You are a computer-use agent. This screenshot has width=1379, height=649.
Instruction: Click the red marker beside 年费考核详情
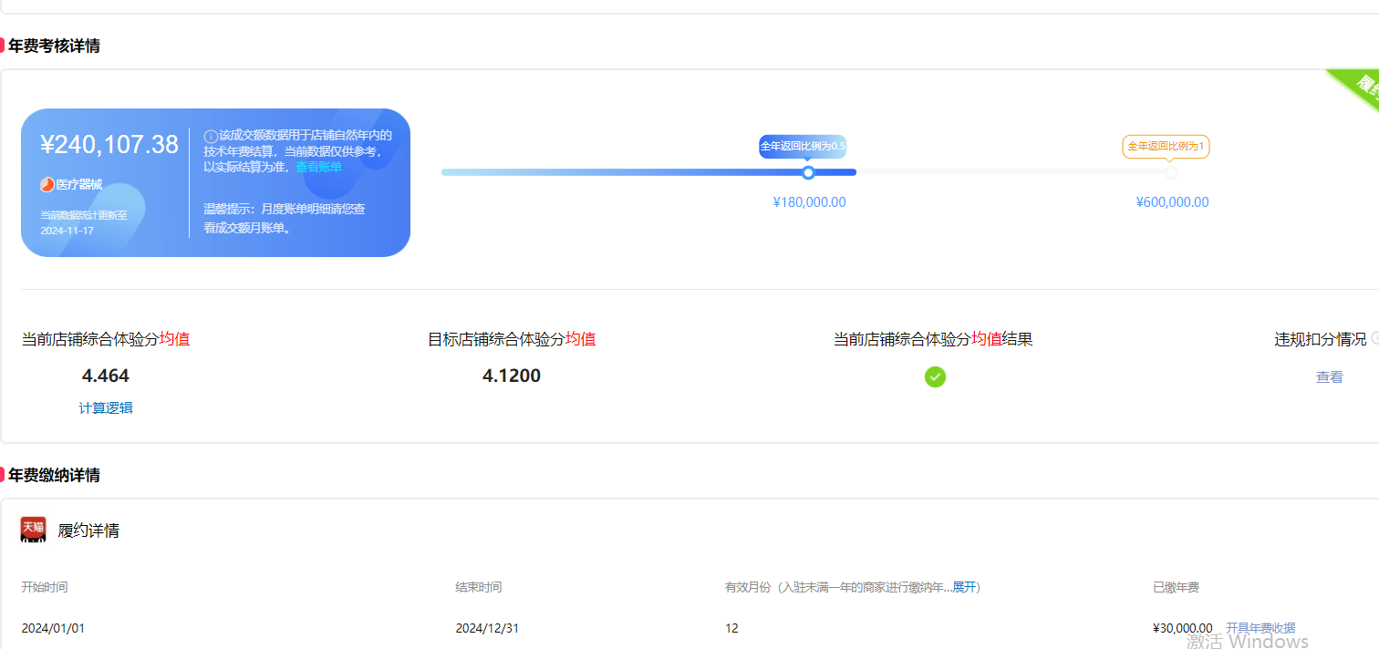[x=3, y=46]
